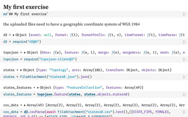This screenshot has width=188, height=117.
Task: Click first underlined states argument in topojson.feature
Action: coord(75,94)
